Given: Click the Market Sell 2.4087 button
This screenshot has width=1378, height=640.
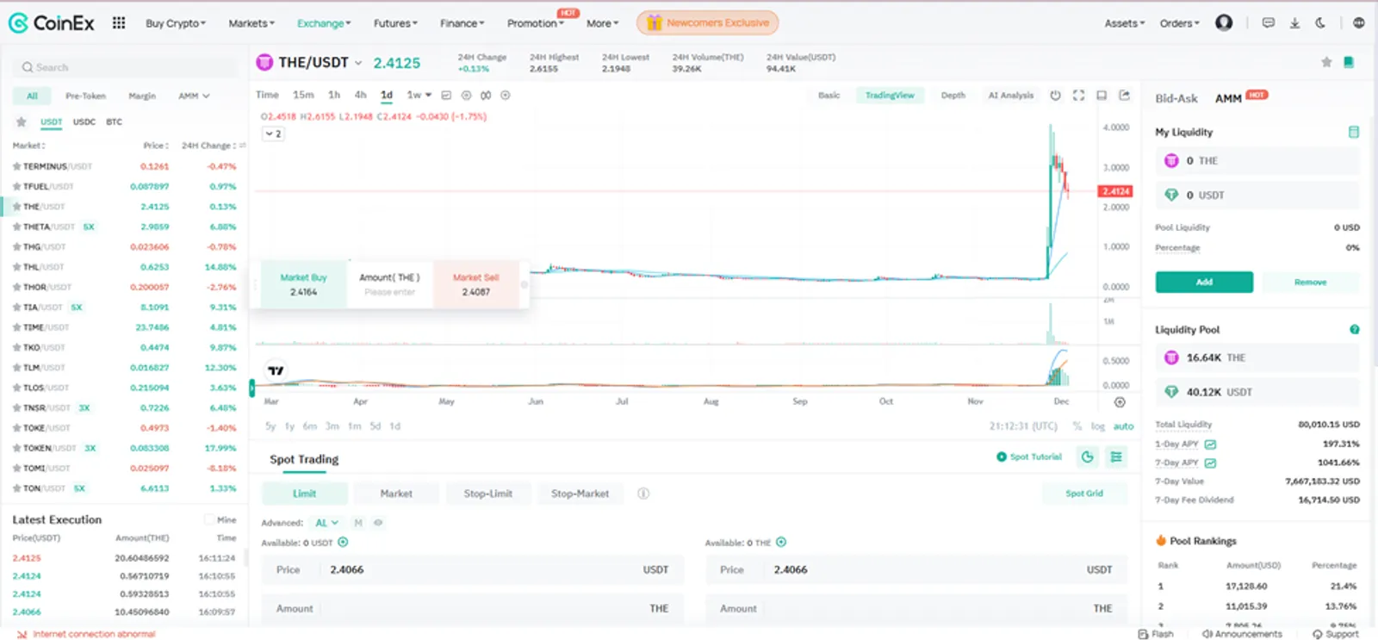Looking at the screenshot, I should [x=476, y=285].
